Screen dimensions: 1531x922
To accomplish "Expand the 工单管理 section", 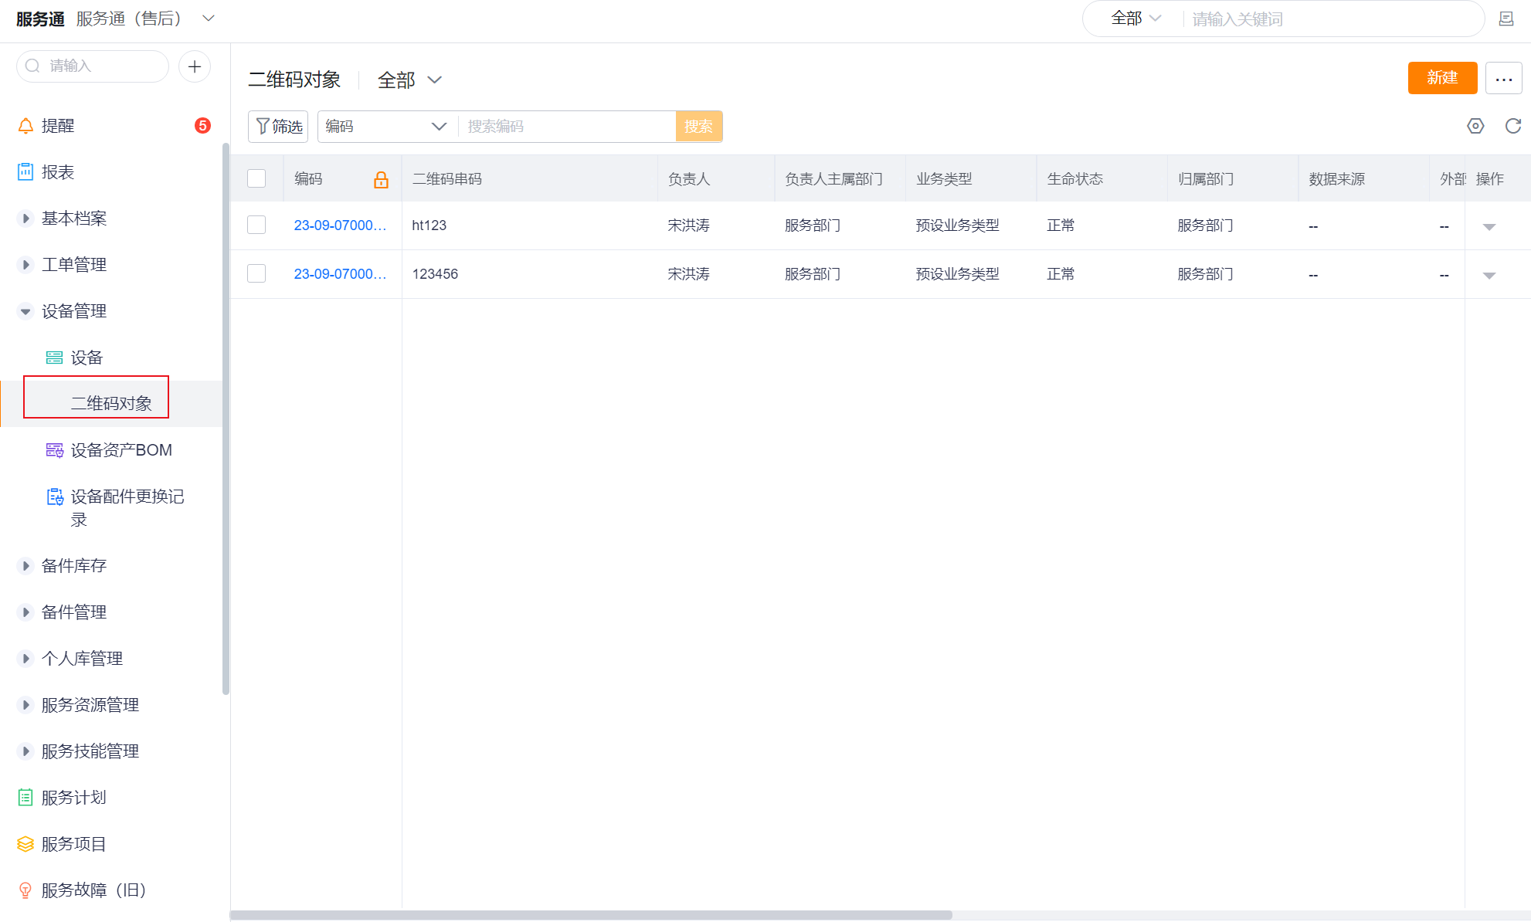I will (25, 265).
